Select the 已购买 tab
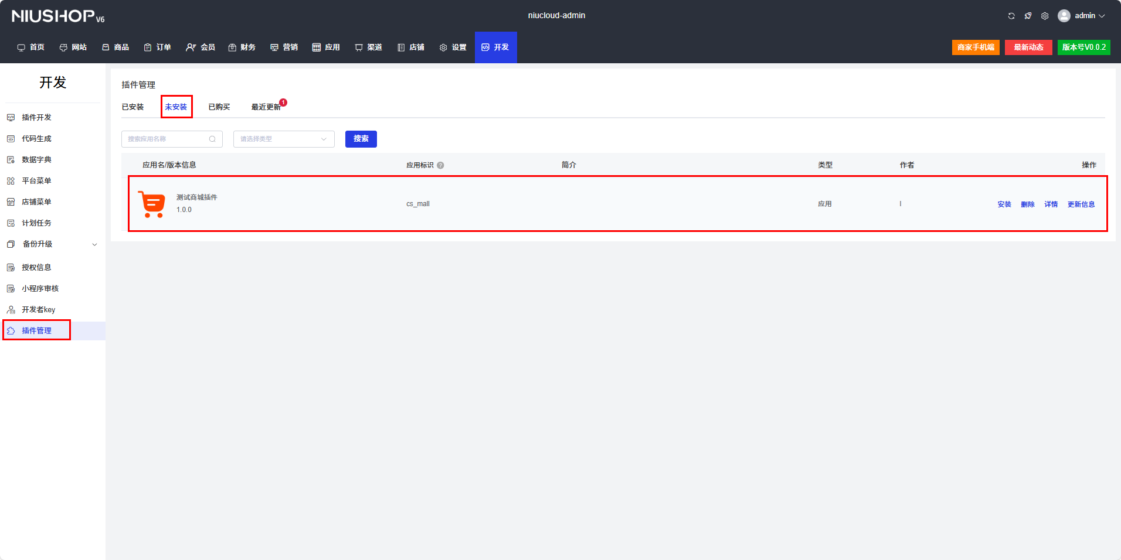Image resolution: width=1121 pixels, height=560 pixels. coord(219,107)
